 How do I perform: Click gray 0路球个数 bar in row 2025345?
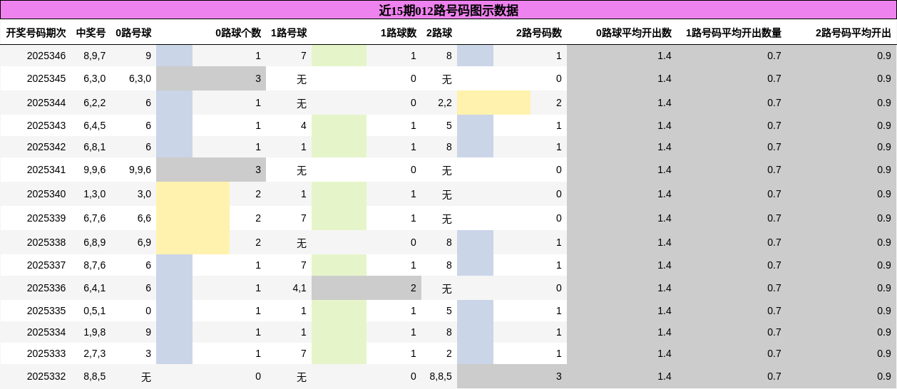tap(211, 78)
